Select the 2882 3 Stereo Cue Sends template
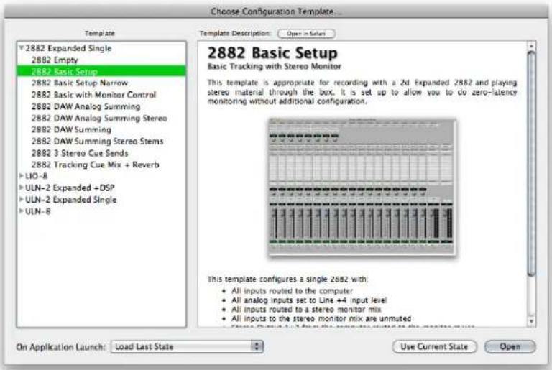 (x=101, y=153)
